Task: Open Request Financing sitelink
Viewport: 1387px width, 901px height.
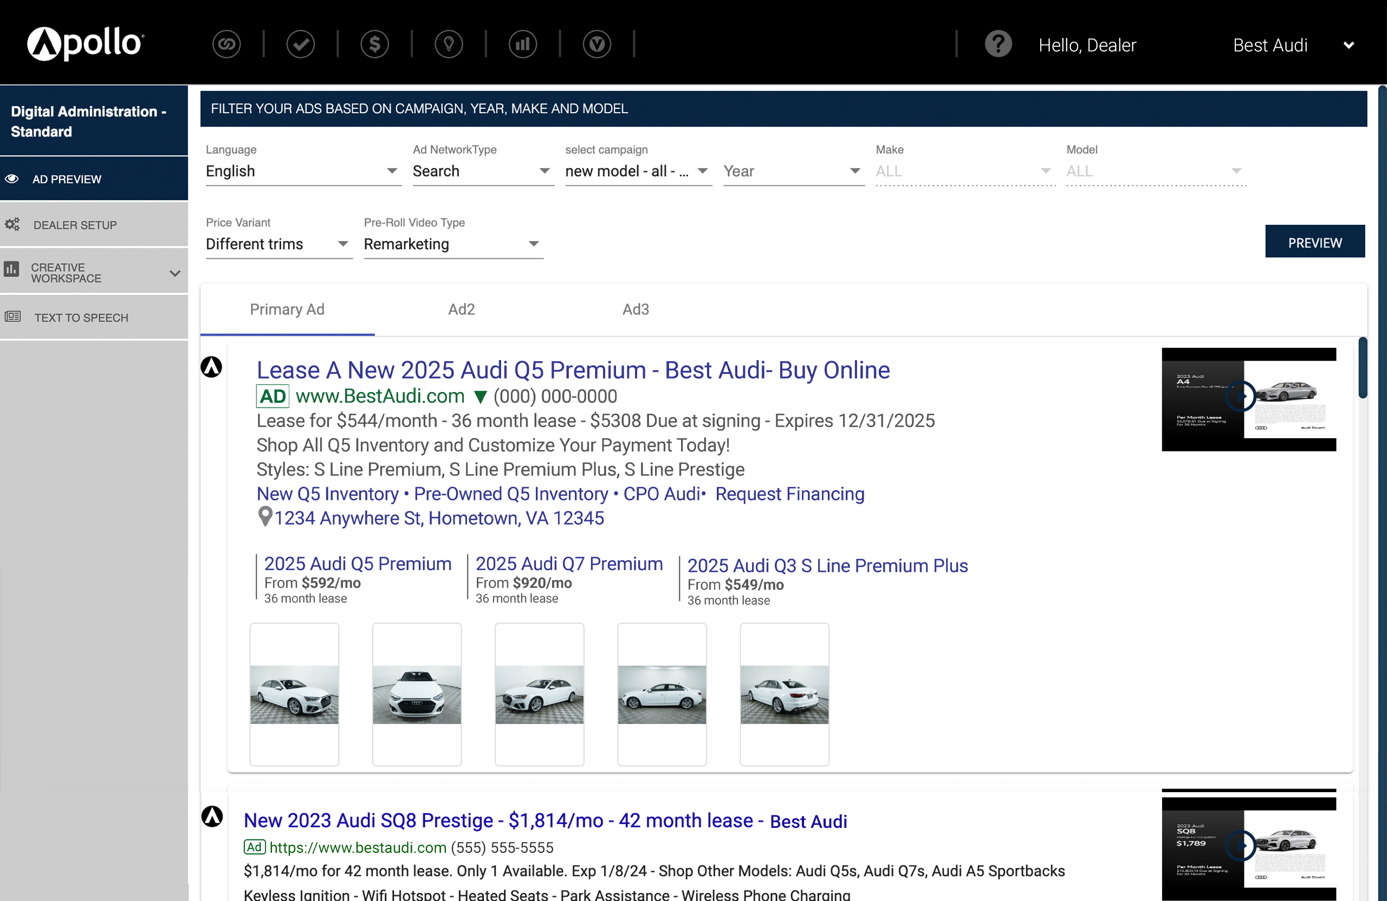Action: 789,494
